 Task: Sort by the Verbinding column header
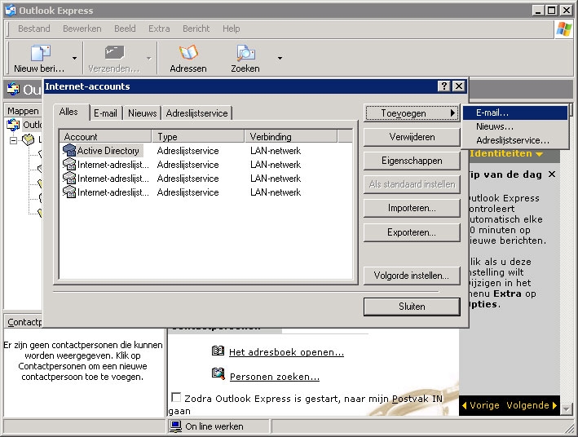291,137
